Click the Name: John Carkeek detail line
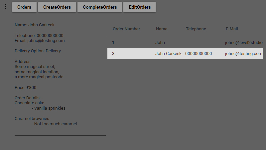This screenshot has width=266, height=150. coord(35,25)
